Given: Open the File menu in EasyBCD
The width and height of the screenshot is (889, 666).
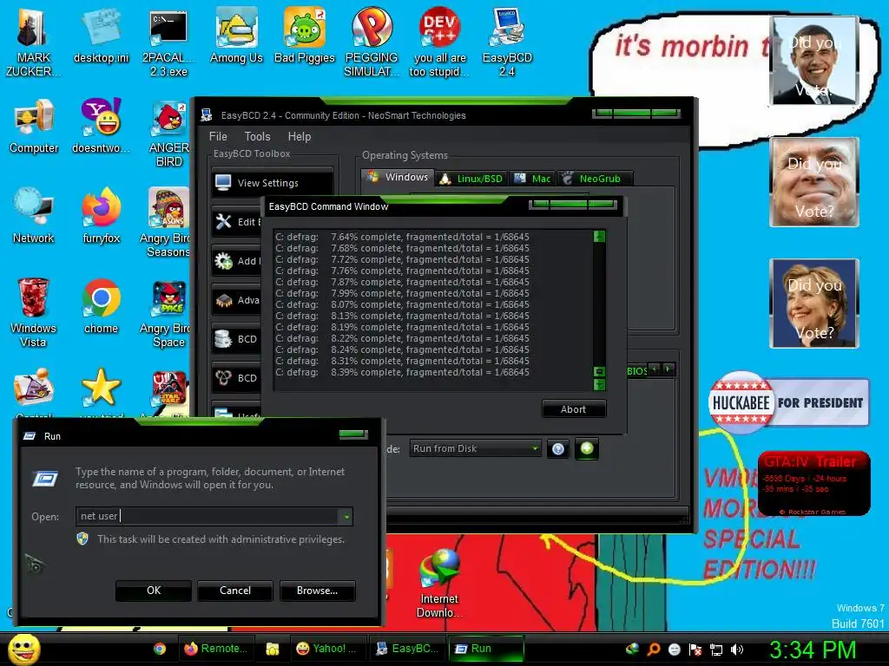Looking at the screenshot, I should 218,136.
